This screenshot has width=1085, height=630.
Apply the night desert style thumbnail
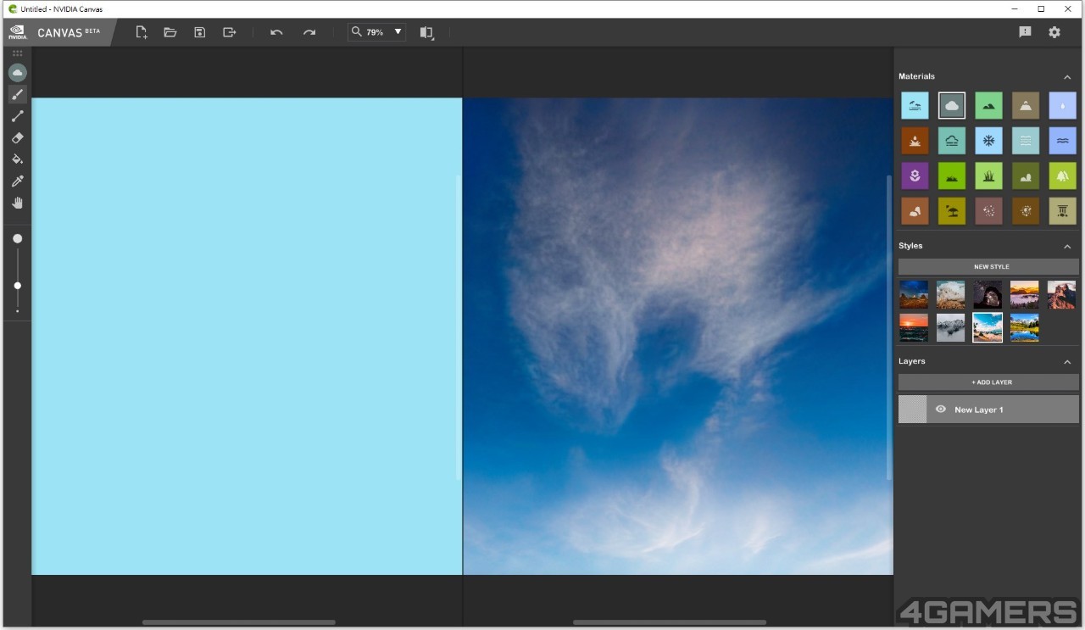(914, 294)
